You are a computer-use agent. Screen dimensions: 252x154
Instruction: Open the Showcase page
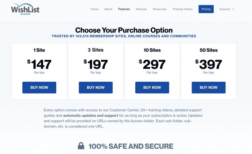pyautogui.click(x=159, y=9)
